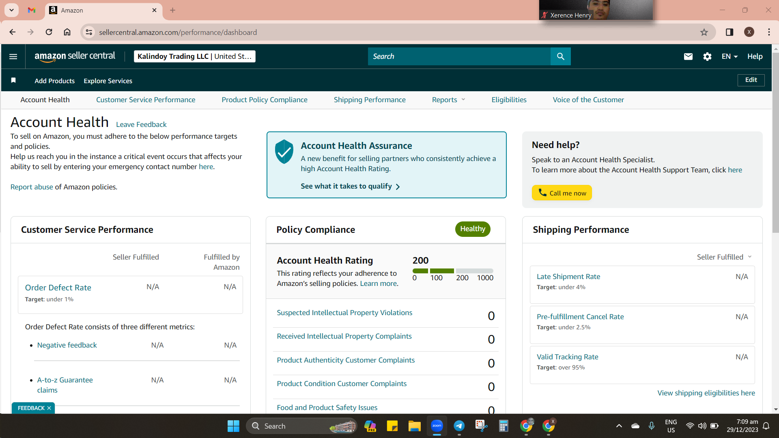Open the Chrome profile avatar
This screenshot has height=438, width=779.
(x=749, y=32)
